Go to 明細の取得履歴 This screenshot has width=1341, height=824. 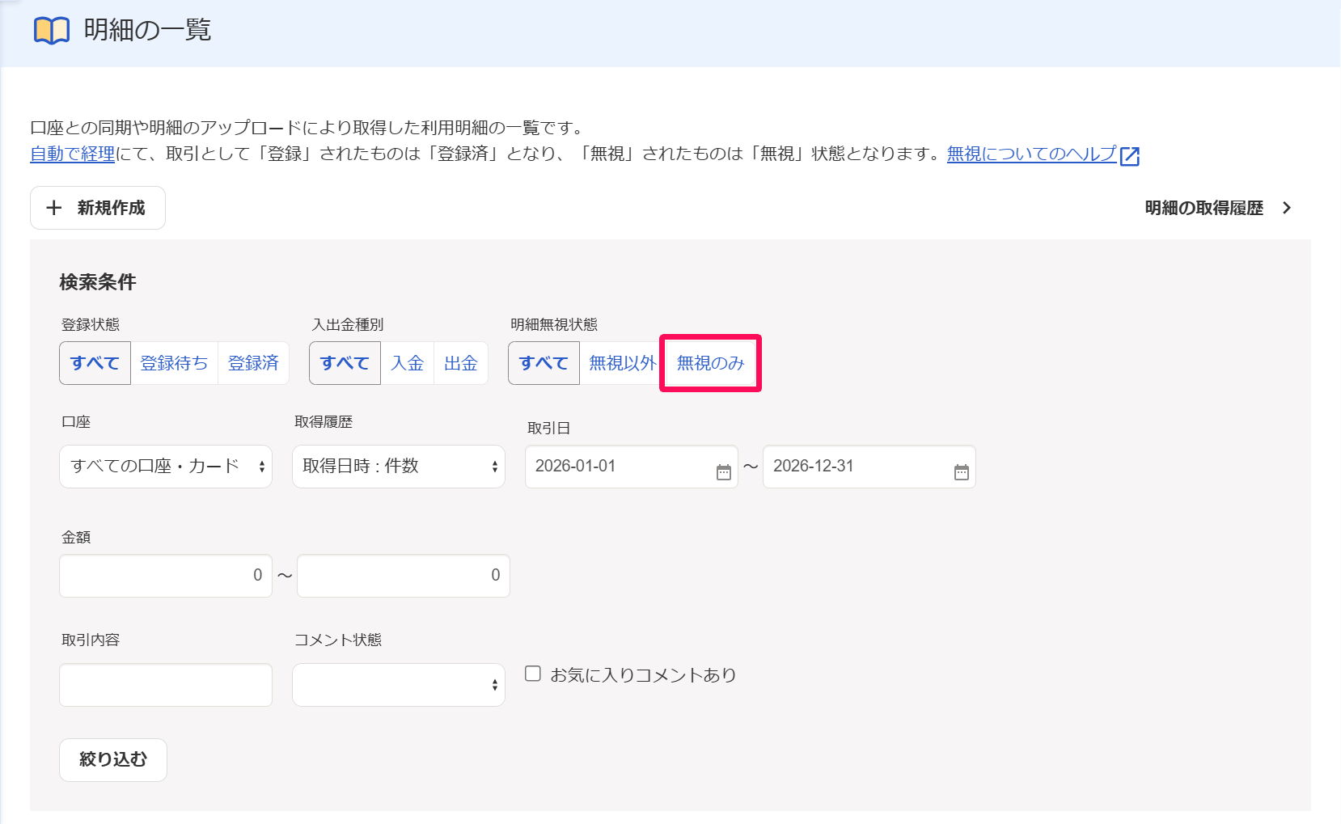[1219, 208]
